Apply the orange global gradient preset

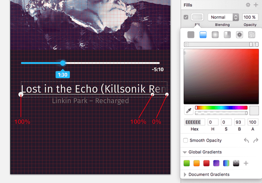point(196,163)
